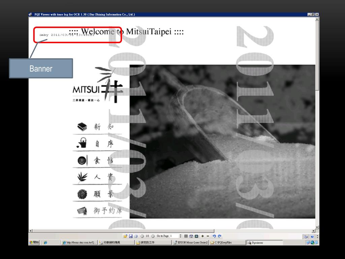Go to the next page with the arrow button
The width and height of the screenshot is (345, 259).
153,236
